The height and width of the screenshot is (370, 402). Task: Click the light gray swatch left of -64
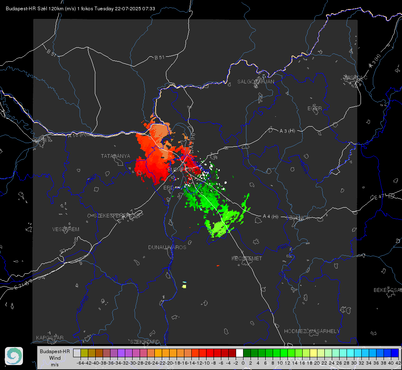[x=77, y=353]
